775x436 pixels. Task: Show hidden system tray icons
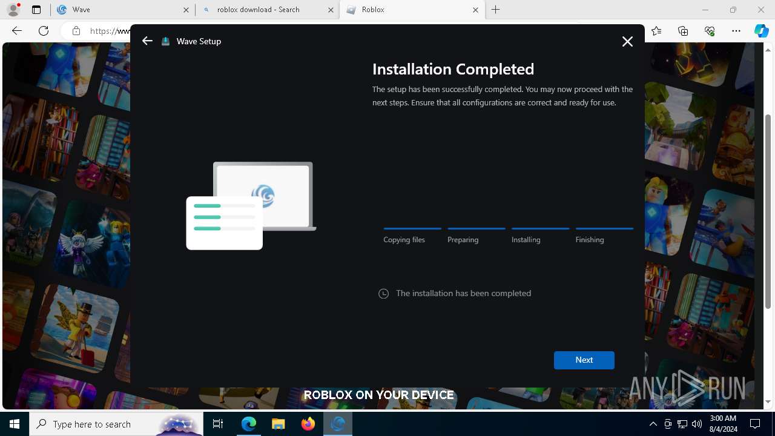(x=653, y=424)
